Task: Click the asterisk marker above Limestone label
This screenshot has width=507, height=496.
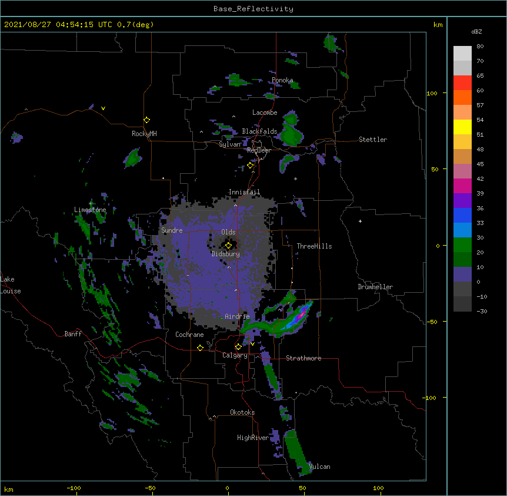Action: pyautogui.click(x=91, y=204)
